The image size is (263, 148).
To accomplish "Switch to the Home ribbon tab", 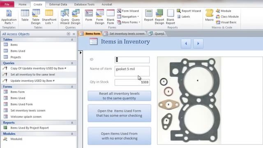I will pyautogui.click(x=23, y=5).
